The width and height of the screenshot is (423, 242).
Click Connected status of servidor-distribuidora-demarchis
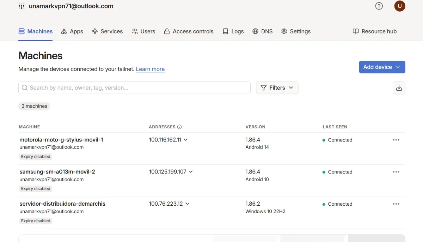[337, 204]
